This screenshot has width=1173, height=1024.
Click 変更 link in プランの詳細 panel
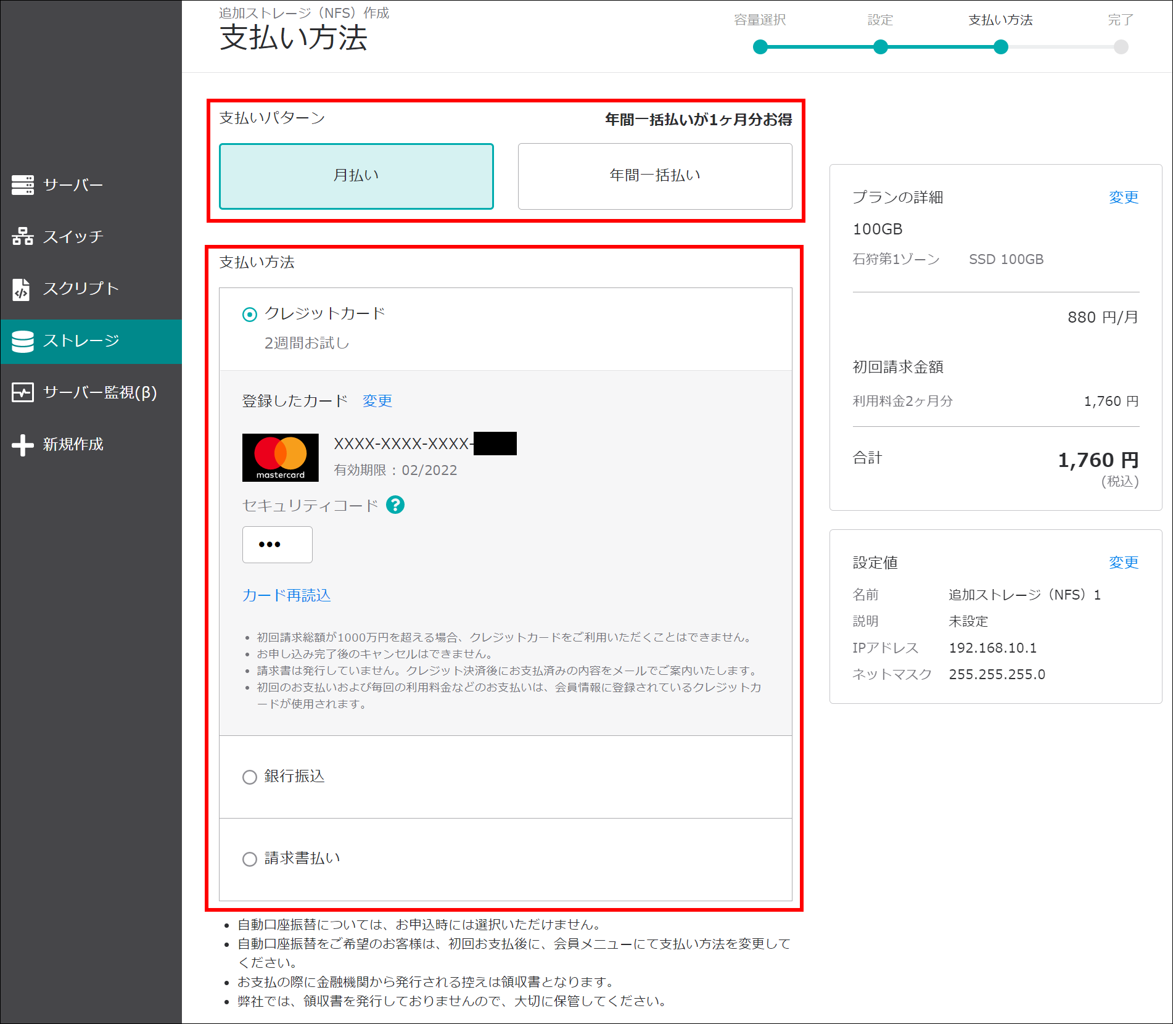(x=1123, y=197)
